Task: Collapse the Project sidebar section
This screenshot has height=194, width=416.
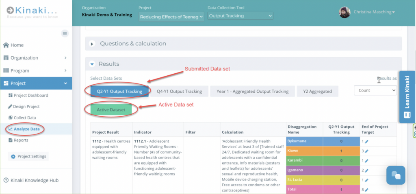Action: 36,83
